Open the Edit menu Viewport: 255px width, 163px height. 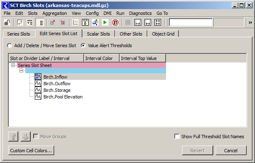pyautogui.click(x=19, y=13)
